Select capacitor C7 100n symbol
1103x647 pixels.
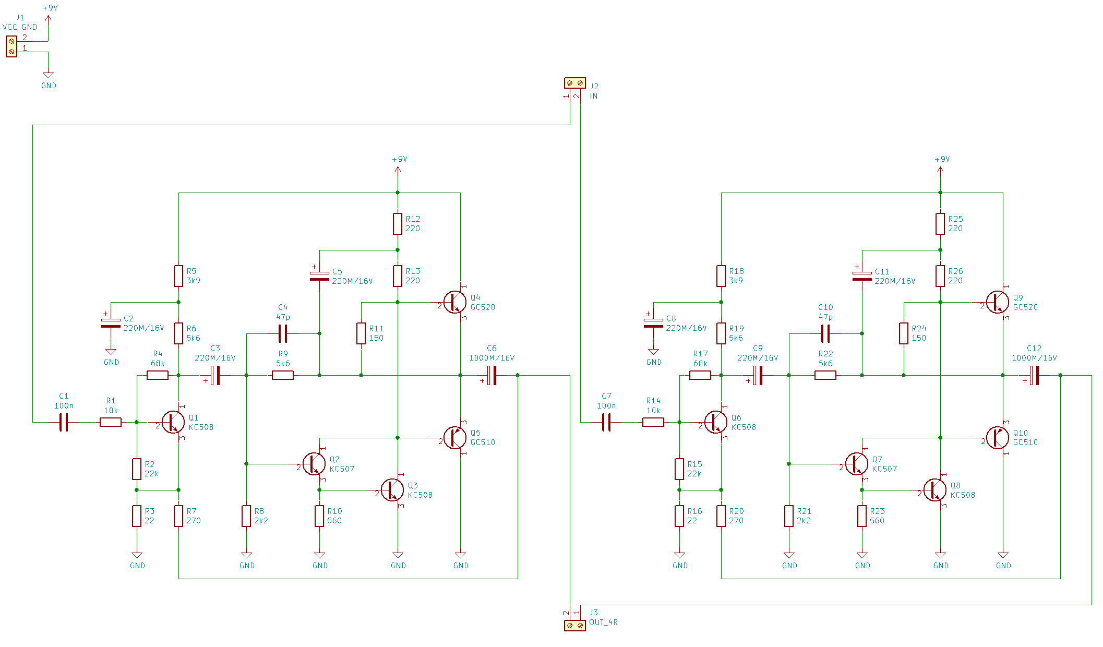click(x=606, y=422)
